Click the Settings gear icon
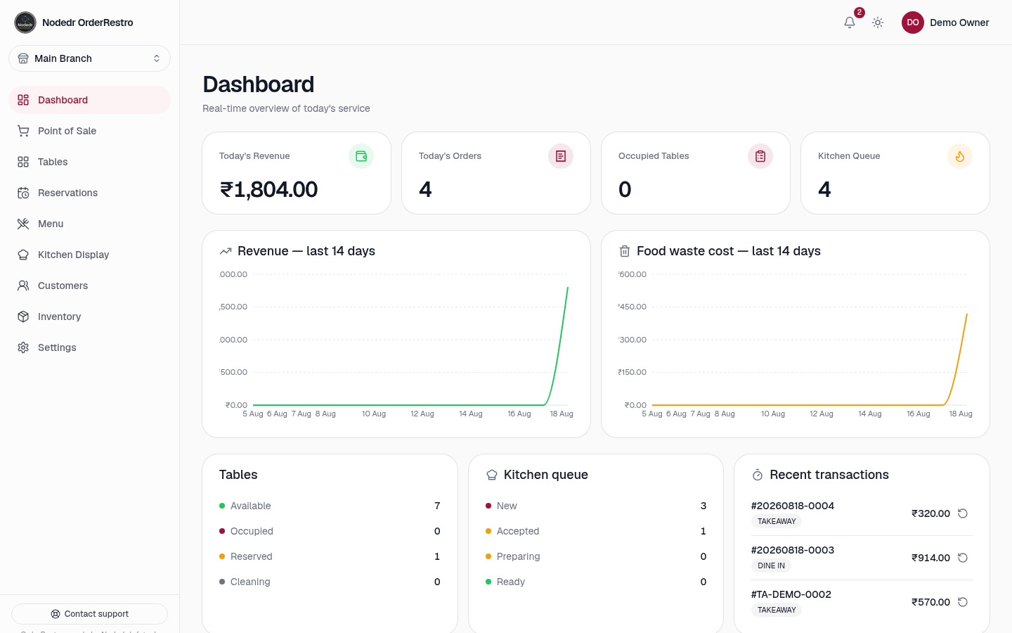The height and width of the screenshot is (633, 1012). (23, 347)
